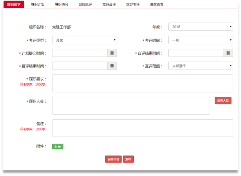Click the 党建工作部 organization name text
Screen dimensions: 241x176
click(x=61, y=27)
